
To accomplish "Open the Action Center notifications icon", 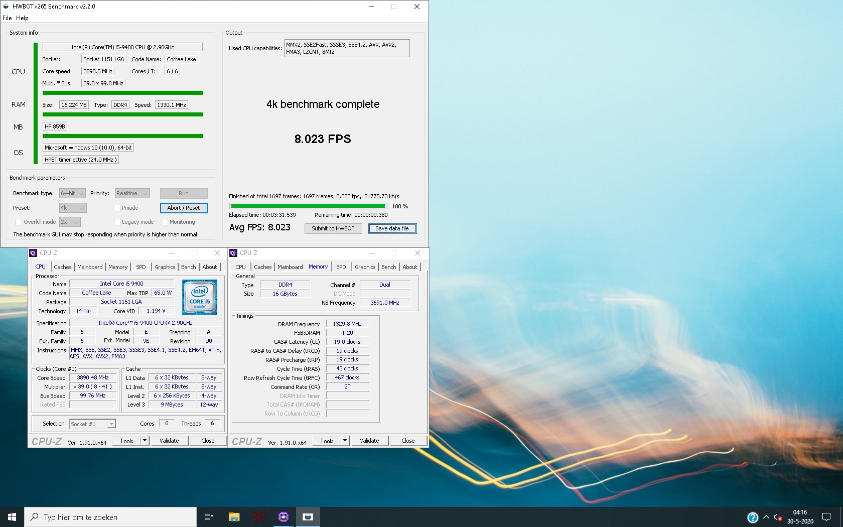I will coord(826,517).
